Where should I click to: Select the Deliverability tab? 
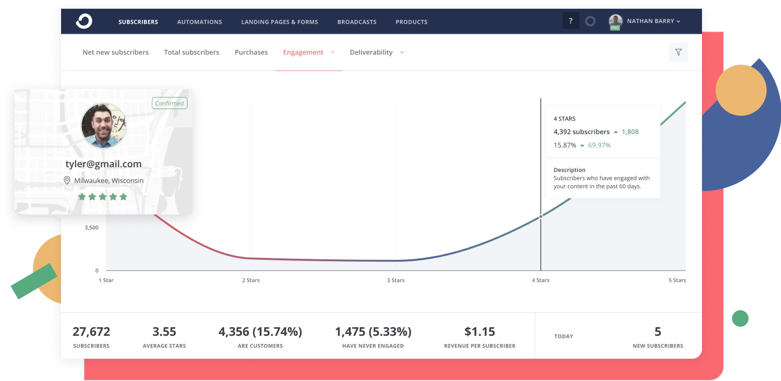tap(371, 52)
